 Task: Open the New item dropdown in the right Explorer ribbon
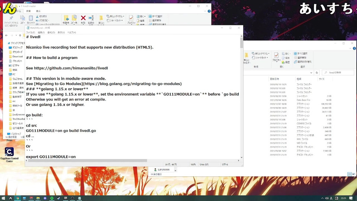pyautogui.click(x=261, y=54)
